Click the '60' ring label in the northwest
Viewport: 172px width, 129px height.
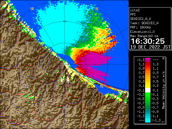(32, 9)
